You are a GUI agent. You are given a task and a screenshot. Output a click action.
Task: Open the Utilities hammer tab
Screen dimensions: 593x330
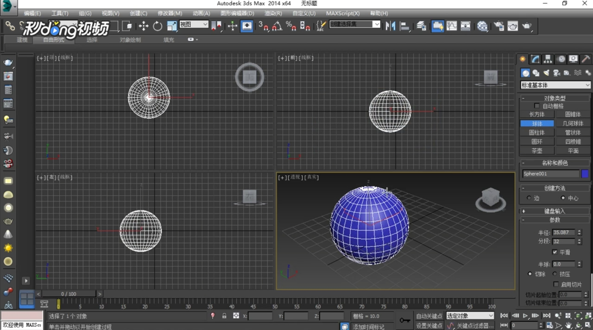coord(586,59)
